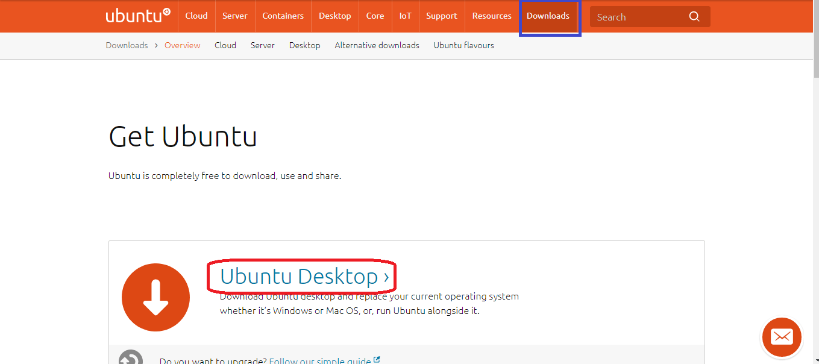This screenshot has width=819, height=364.
Task: Open the Support page from the top menu
Action: coord(441,16)
